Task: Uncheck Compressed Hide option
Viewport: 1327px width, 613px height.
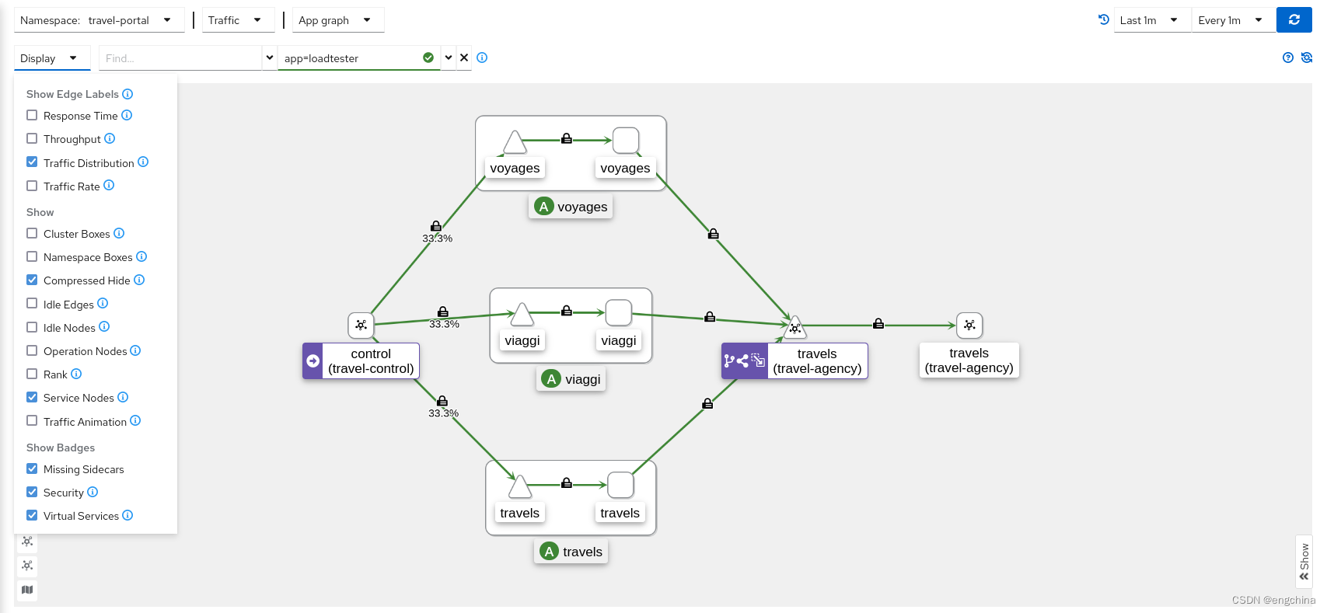Action: click(32, 280)
